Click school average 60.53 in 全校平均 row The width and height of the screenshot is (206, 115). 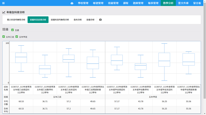(x=21, y=109)
